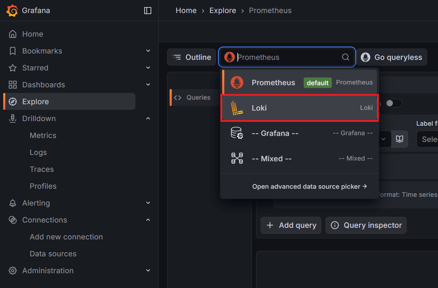Image resolution: width=438 pixels, height=288 pixels.
Task: Click the Mixed data source icon
Action: [x=237, y=158]
